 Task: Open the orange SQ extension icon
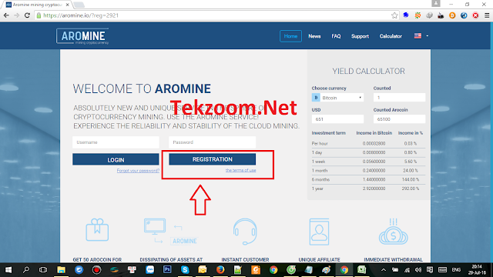click(x=418, y=15)
